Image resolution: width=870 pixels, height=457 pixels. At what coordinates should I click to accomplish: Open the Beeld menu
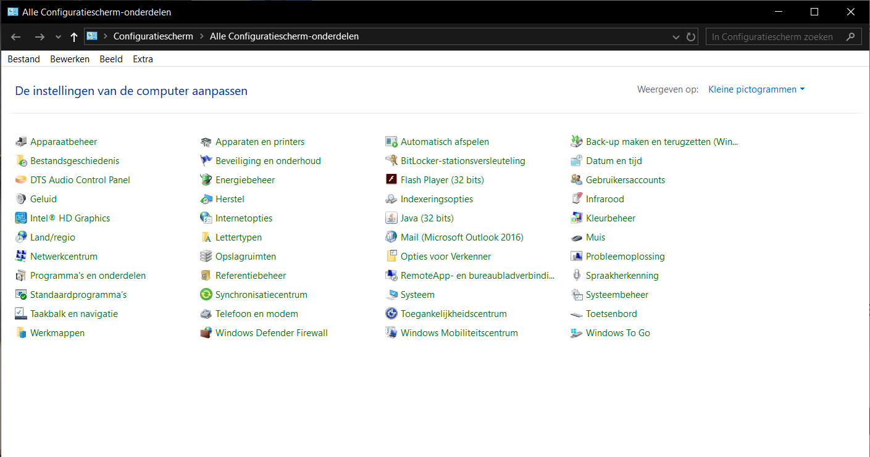click(111, 59)
